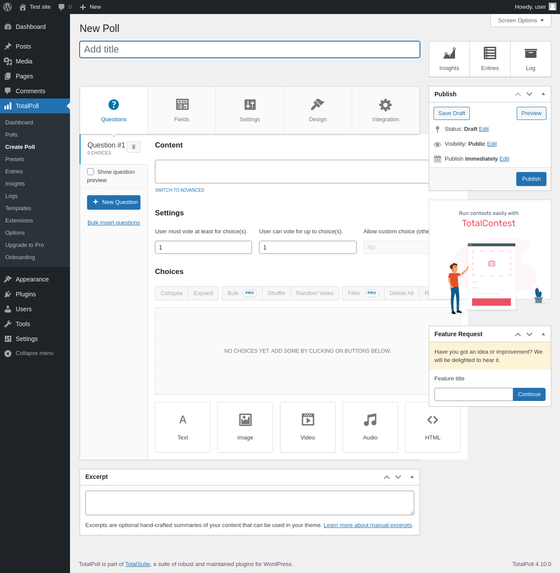Expand Screen Options dropdown
This screenshot has height=573, width=560.
tap(521, 21)
